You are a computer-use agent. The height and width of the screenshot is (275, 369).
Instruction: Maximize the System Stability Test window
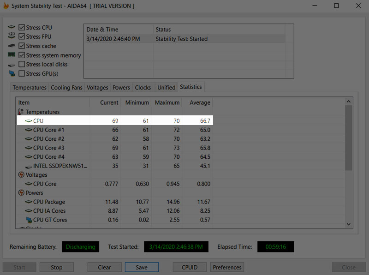pyautogui.click(x=337, y=6)
